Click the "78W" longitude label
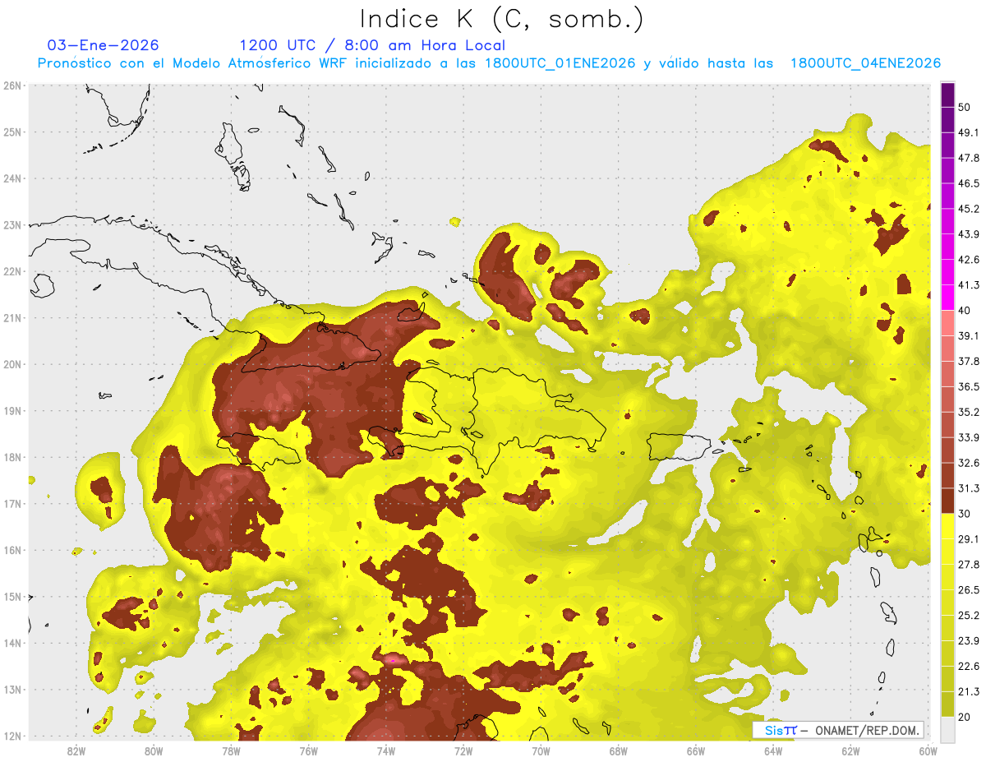Viewport: 986px width, 762px height. [x=231, y=751]
